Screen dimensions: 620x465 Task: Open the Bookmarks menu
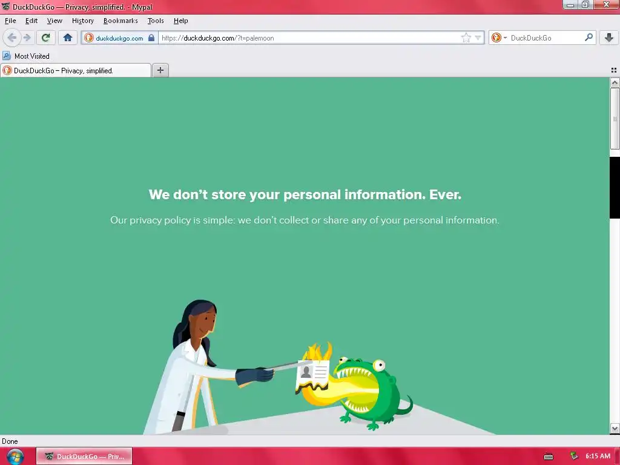pos(120,21)
